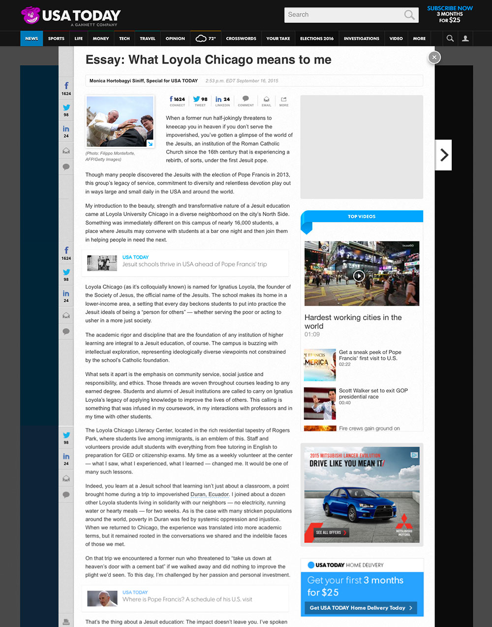Click the Jesuit schools story thumbnail

(102, 263)
